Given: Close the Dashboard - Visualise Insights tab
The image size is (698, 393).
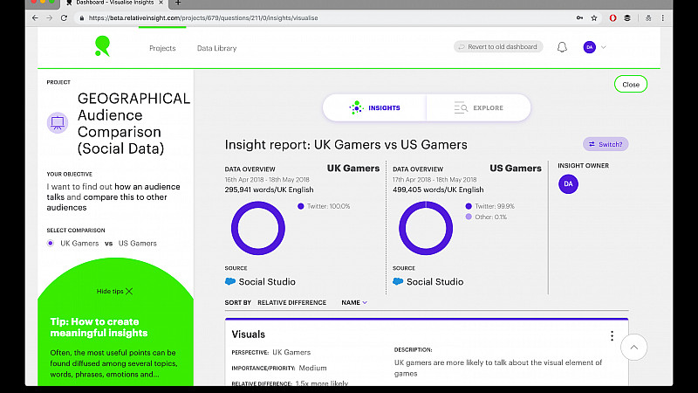Looking at the screenshot, I should [x=161, y=3].
